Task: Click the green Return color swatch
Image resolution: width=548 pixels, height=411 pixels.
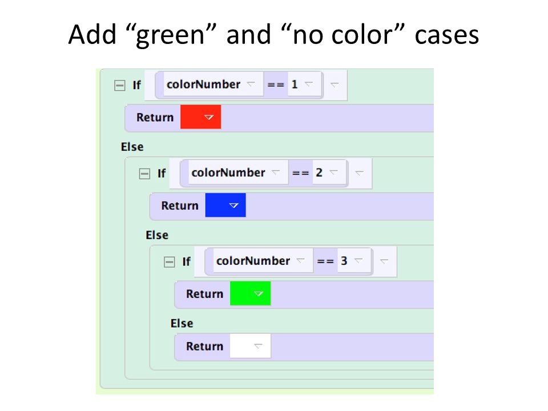Action: pyautogui.click(x=250, y=293)
